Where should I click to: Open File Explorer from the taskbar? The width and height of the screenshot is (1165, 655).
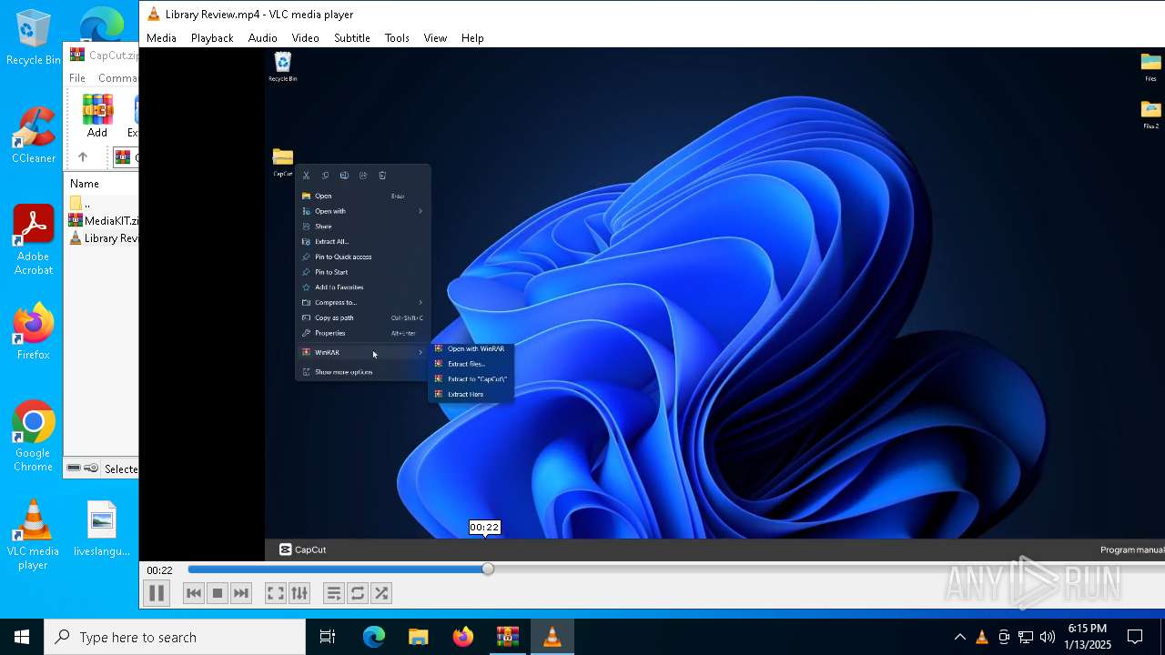419,637
